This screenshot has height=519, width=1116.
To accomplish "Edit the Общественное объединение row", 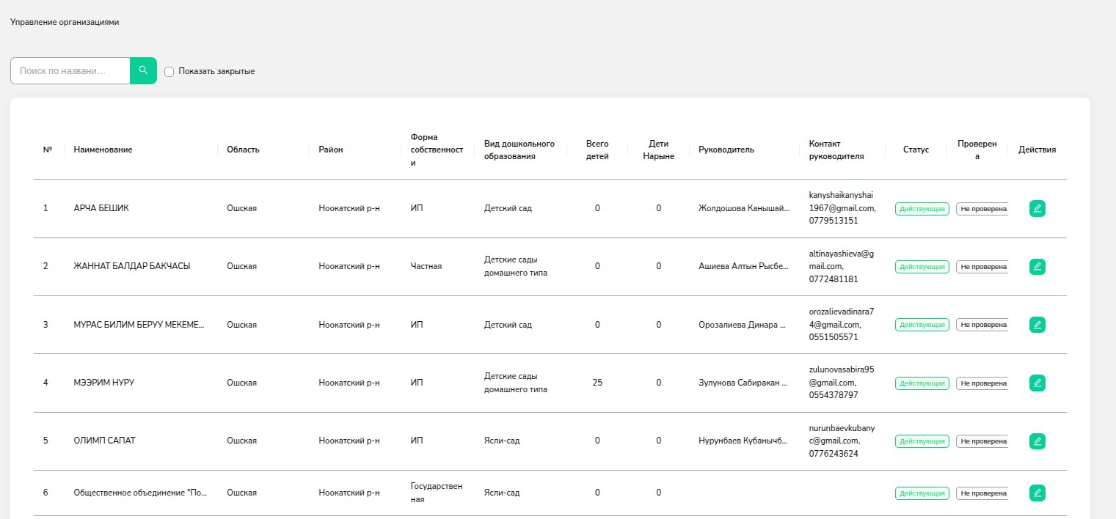I will coord(1037,493).
